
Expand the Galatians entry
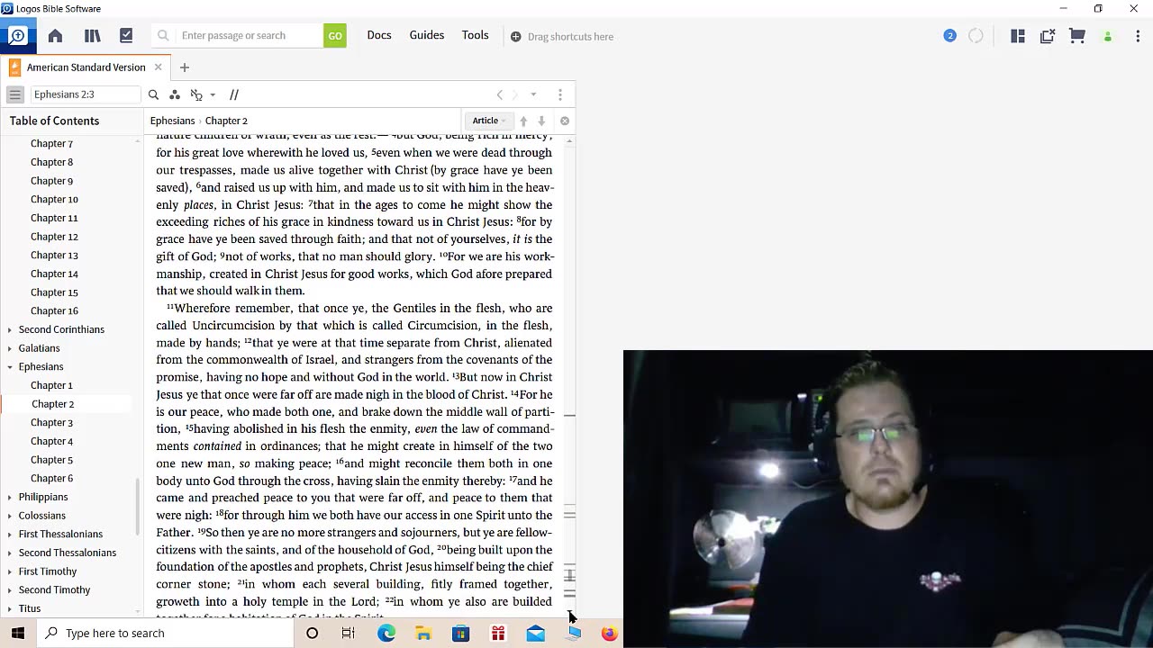pyautogui.click(x=10, y=348)
